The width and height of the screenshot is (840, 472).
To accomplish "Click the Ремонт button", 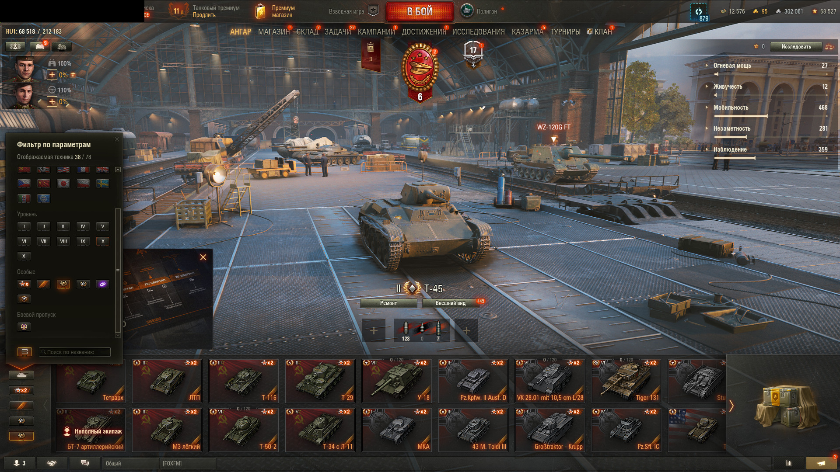I will (388, 303).
